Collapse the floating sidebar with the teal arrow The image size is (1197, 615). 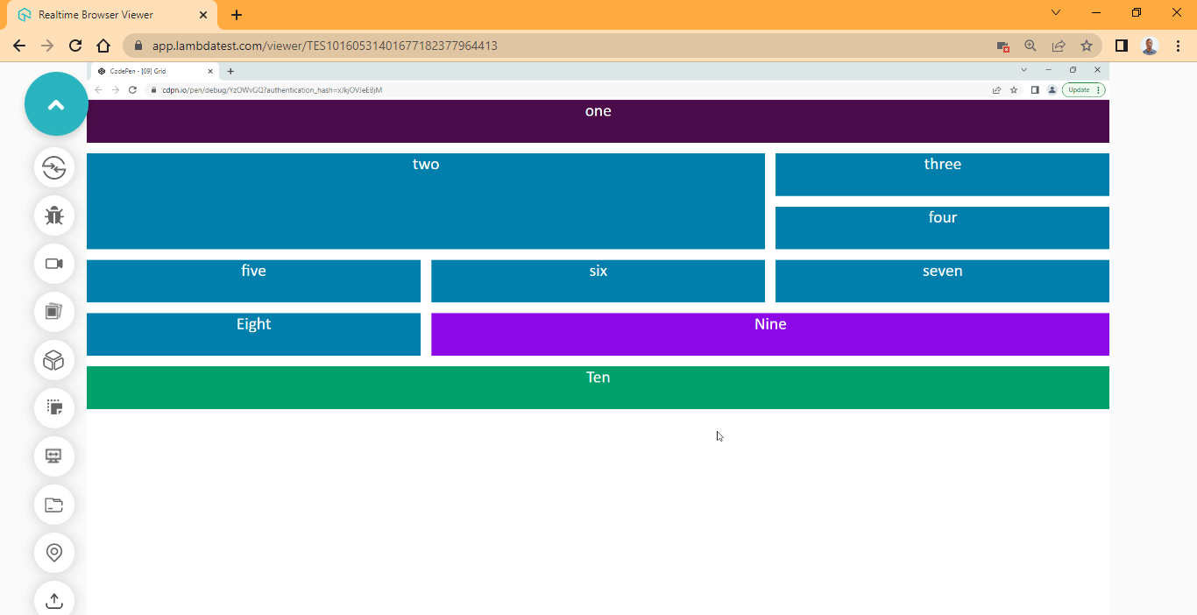[x=56, y=103]
